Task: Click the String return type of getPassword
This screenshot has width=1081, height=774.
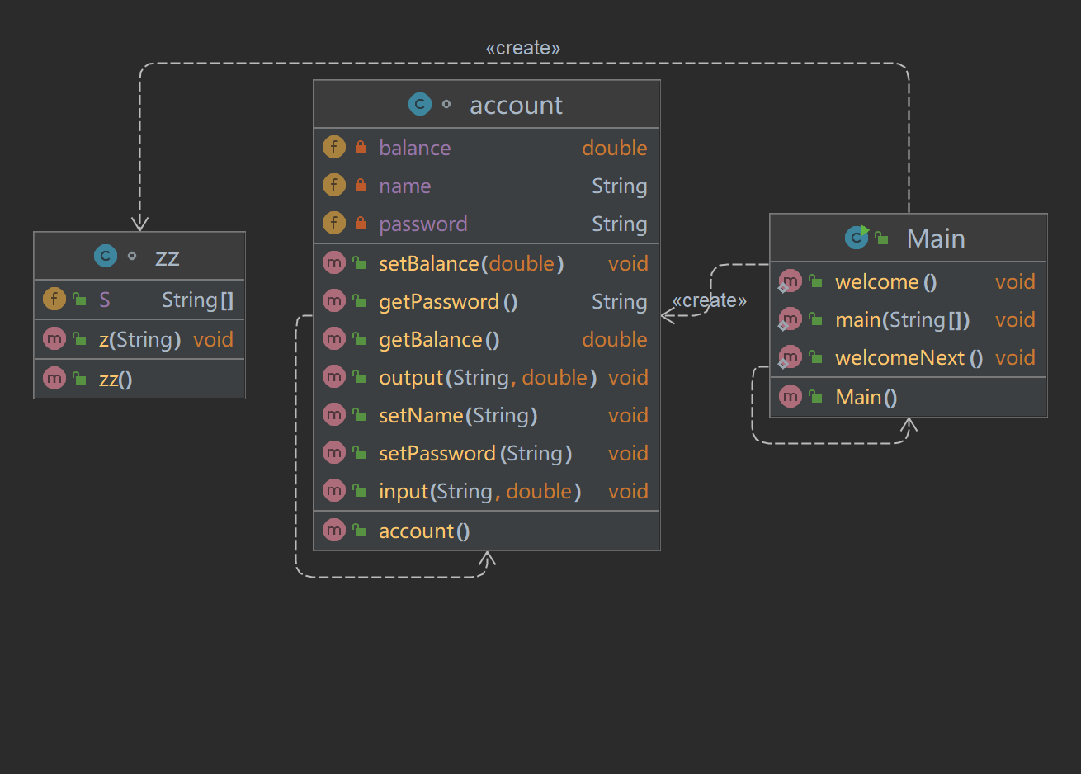Action: click(x=619, y=301)
